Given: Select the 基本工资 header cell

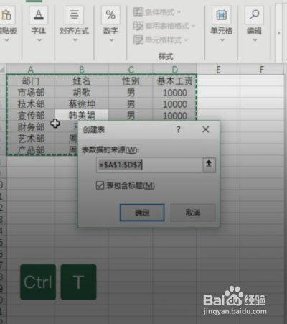Looking at the screenshot, I should (174, 81).
